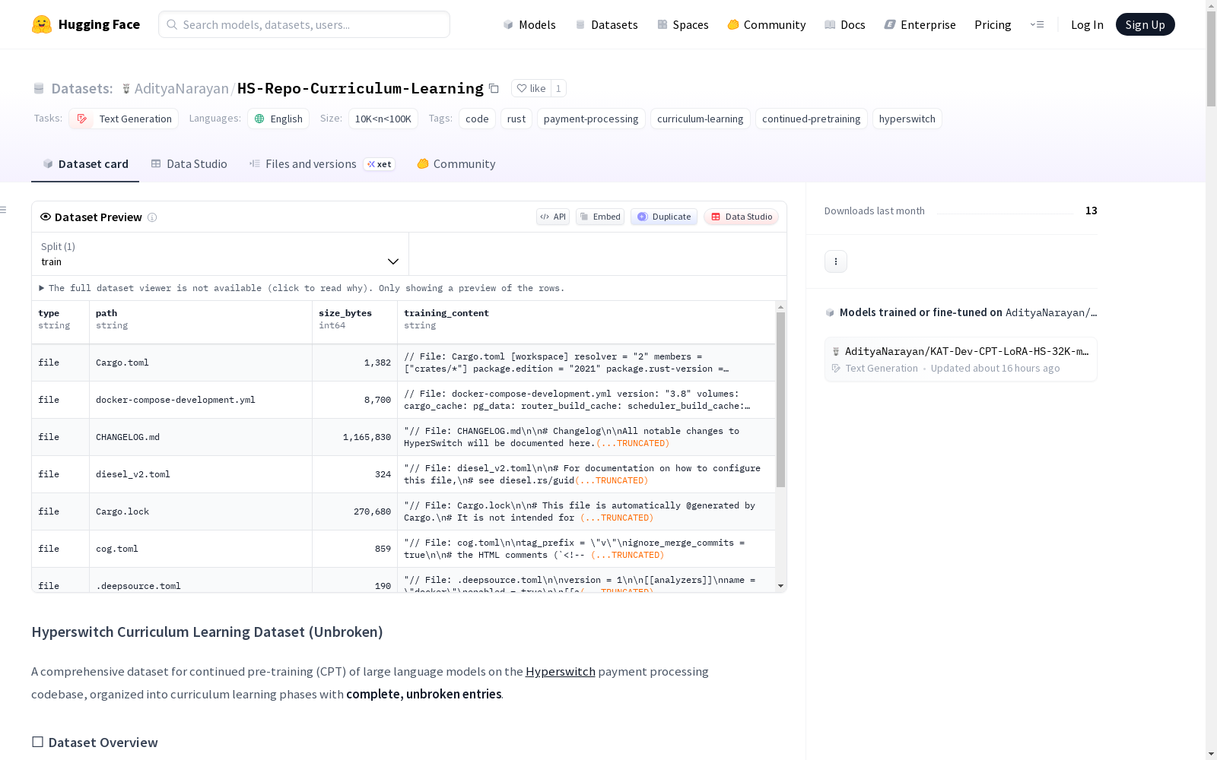The width and height of the screenshot is (1217, 760).
Task: Open the KAT-Dev-CPT-LoRA-HS-32K model card
Action: point(961,359)
